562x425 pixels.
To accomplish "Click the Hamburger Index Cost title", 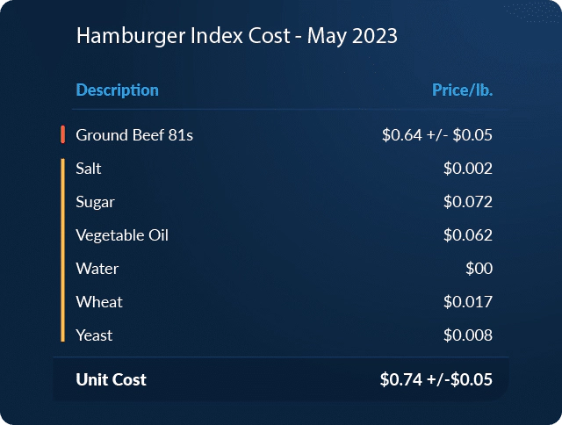I will [x=237, y=36].
